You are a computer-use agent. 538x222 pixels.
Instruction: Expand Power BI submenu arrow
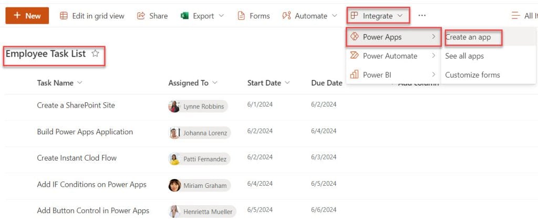[x=433, y=75]
